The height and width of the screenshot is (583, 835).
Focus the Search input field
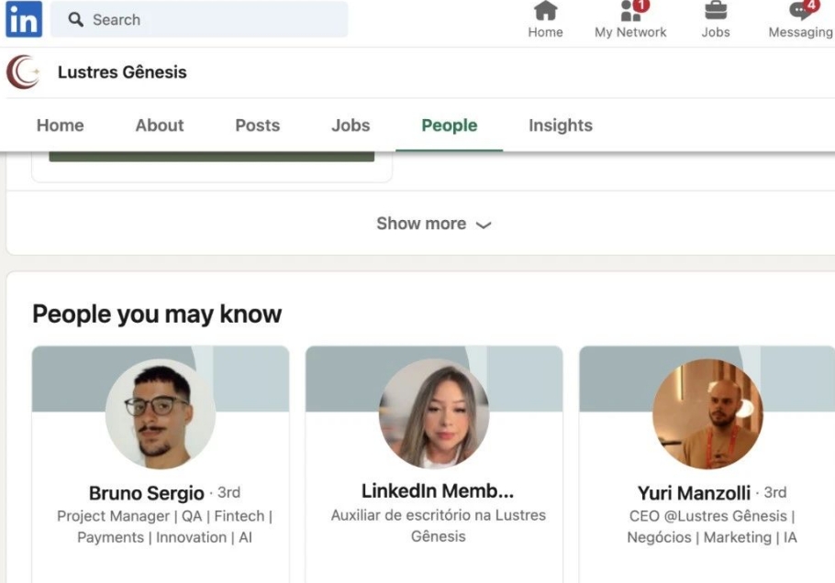(199, 19)
